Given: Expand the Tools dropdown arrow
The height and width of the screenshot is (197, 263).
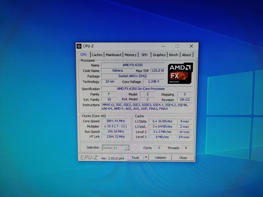Looking at the screenshot, I should point(146,158).
